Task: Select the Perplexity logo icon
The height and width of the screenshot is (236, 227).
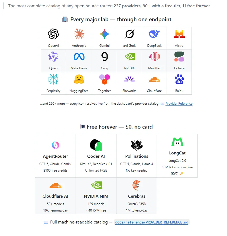Action: (53, 79)
